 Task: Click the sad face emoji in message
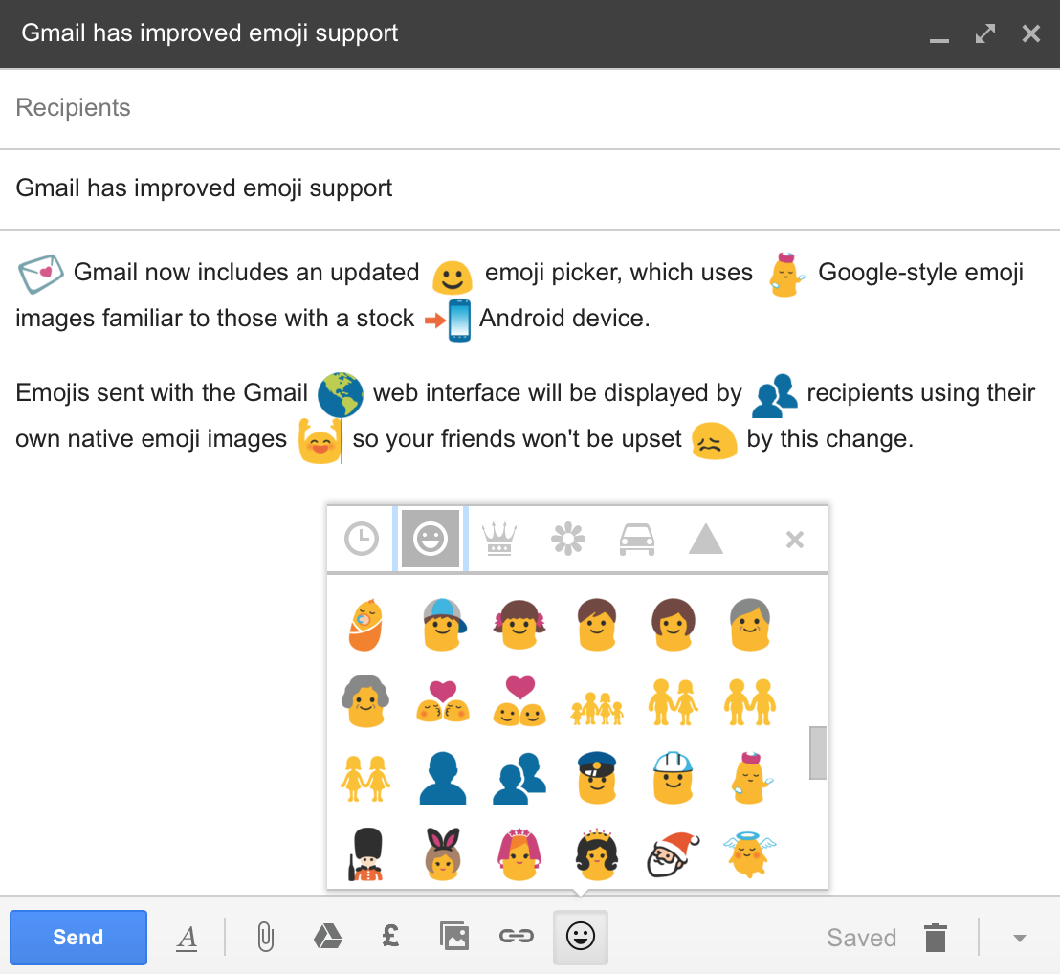(x=715, y=441)
